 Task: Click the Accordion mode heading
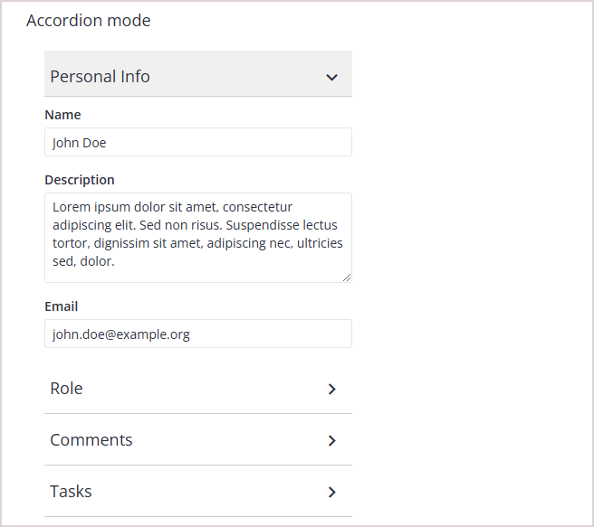[89, 21]
